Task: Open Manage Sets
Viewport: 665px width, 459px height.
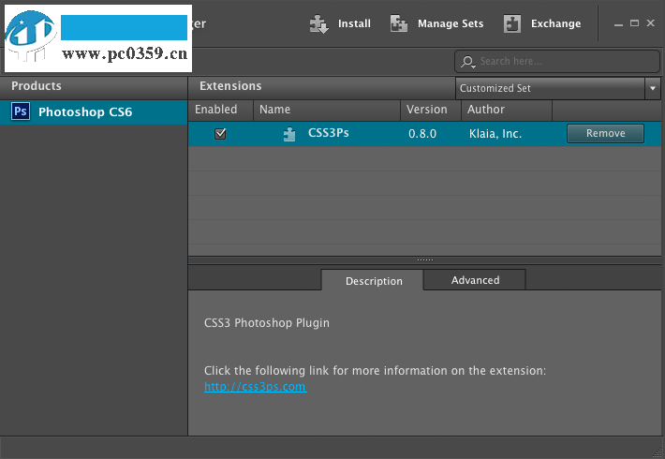Action: [x=451, y=23]
